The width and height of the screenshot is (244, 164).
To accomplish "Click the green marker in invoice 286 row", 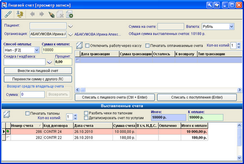I will (8, 131).
